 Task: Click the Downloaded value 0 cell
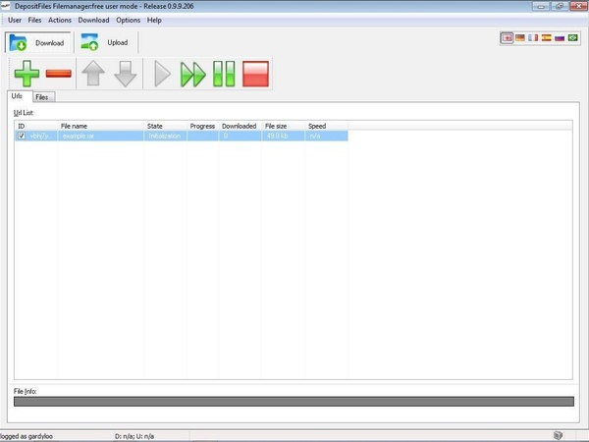tap(241, 136)
